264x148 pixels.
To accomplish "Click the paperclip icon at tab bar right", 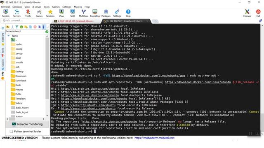I will click(260, 21).
